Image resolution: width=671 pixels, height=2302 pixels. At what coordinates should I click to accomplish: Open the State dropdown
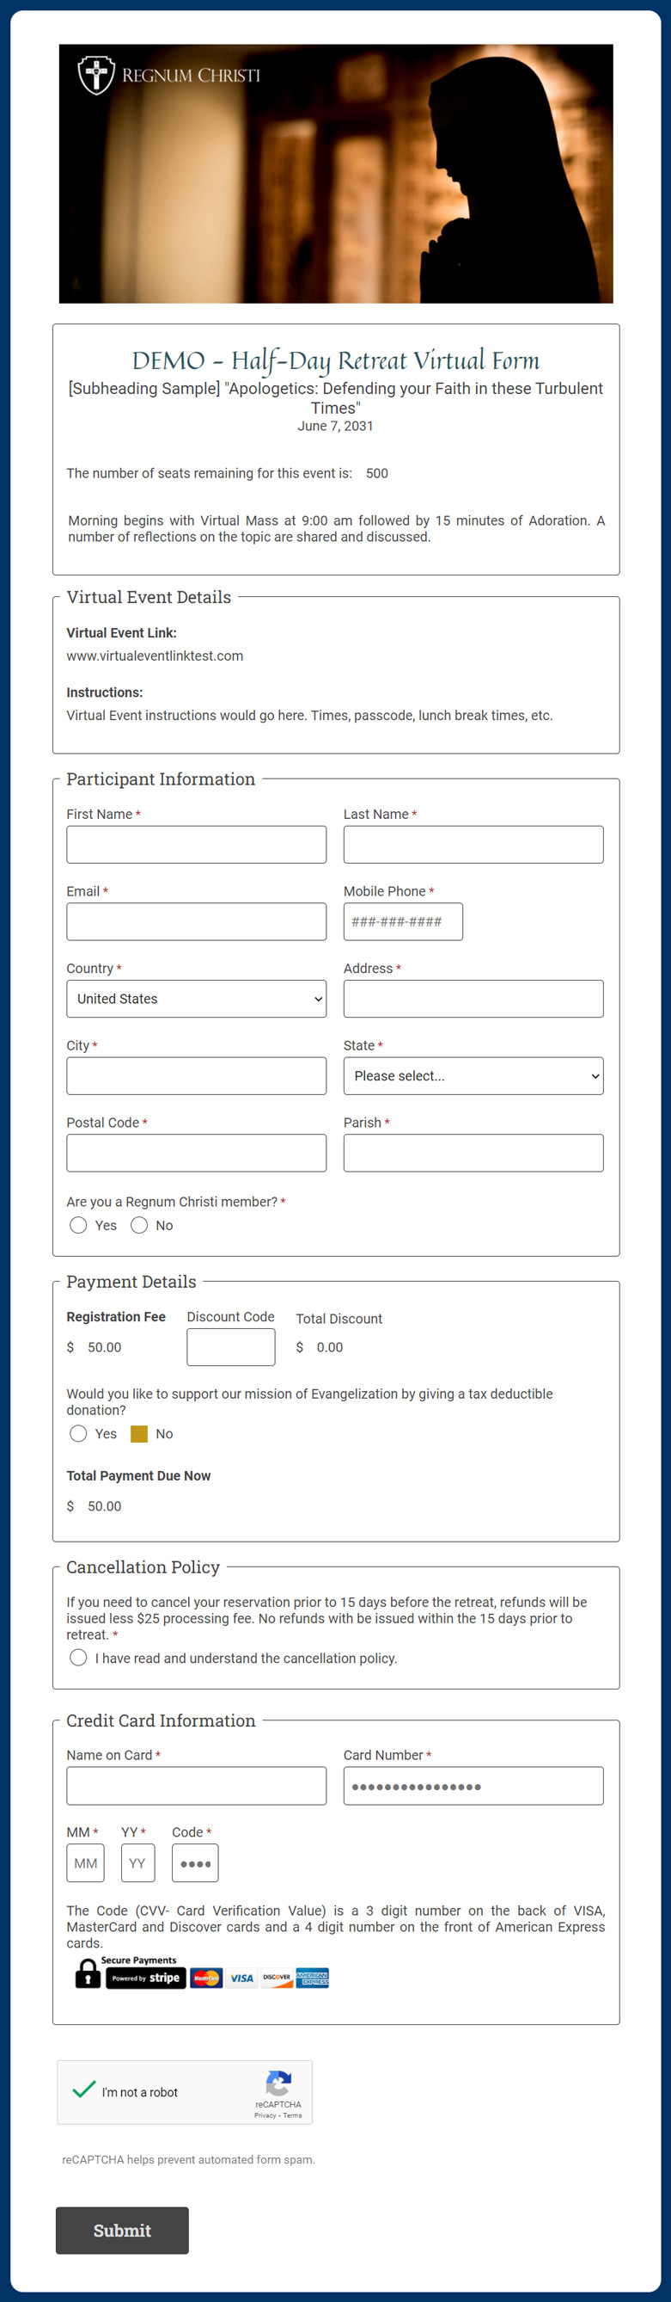point(473,1076)
